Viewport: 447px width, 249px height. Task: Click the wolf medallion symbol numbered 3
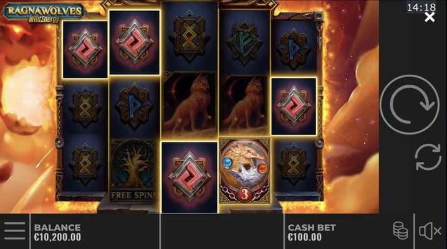pyautogui.click(x=244, y=171)
